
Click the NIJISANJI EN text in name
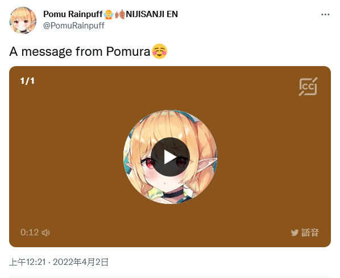[152, 14]
